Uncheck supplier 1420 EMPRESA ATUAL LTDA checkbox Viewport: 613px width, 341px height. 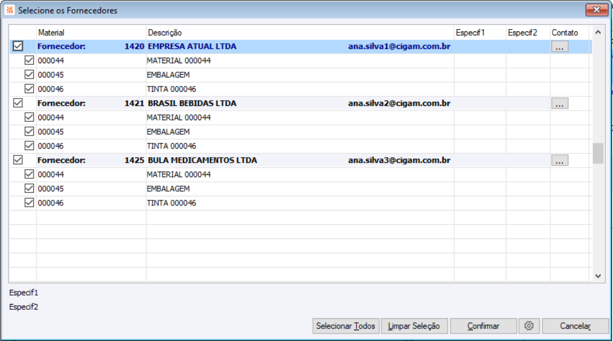[18, 46]
